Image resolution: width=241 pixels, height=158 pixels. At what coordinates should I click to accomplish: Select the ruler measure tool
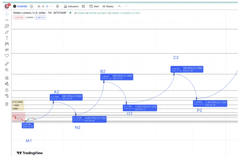click(x=7, y=64)
